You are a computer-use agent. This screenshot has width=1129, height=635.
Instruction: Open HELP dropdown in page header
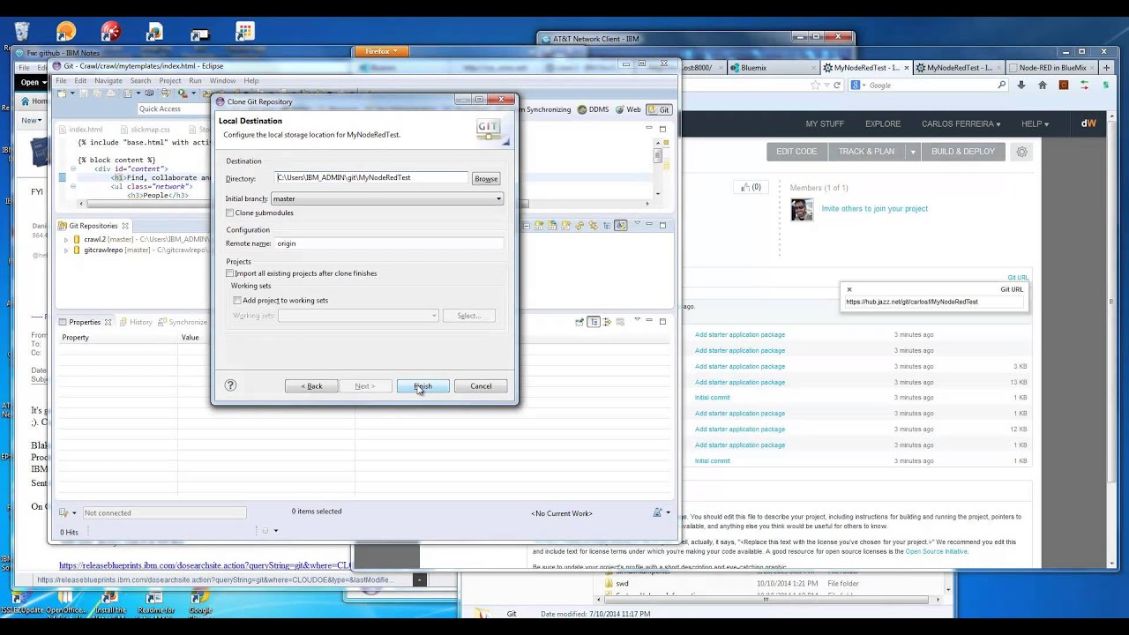click(1035, 124)
